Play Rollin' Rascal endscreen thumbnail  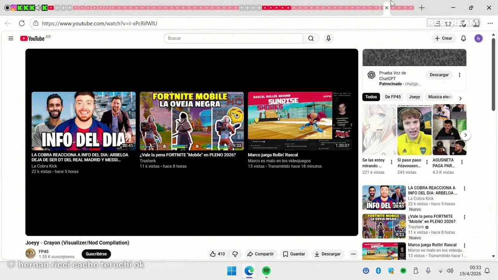300,121
